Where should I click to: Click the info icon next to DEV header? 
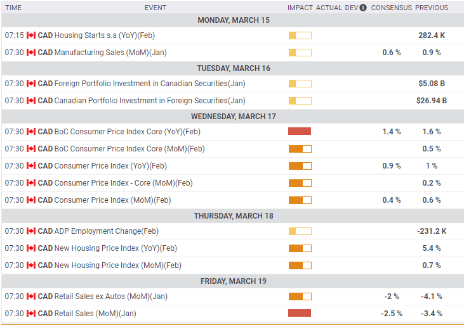(x=363, y=8)
